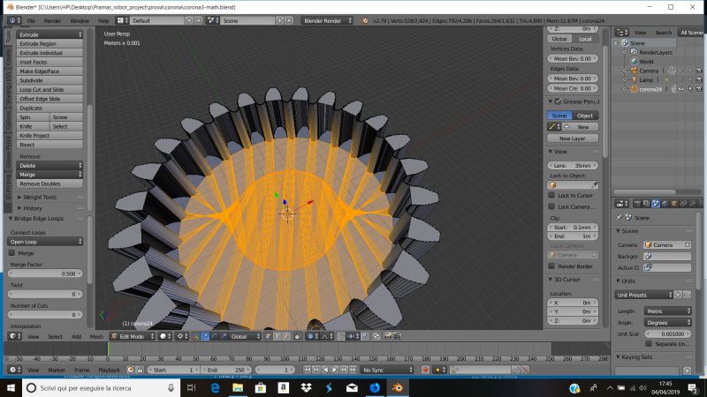Click Extrude Region button
The height and width of the screenshot is (397, 707).
[49, 43]
